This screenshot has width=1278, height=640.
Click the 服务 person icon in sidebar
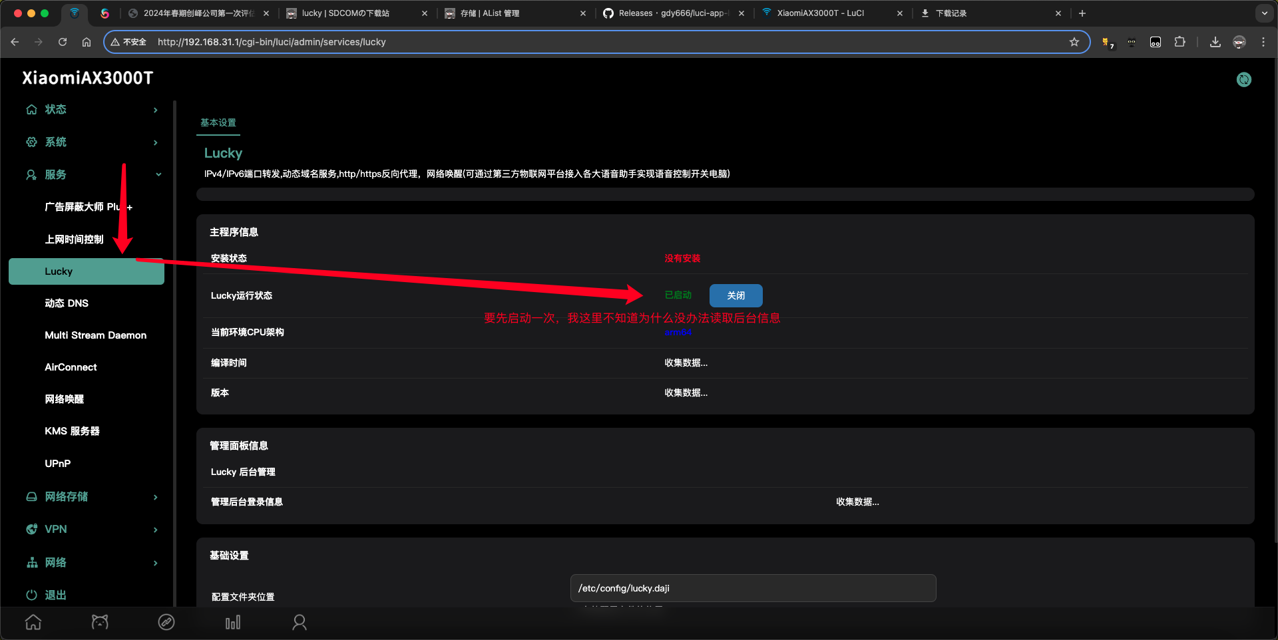click(x=31, y=174)
